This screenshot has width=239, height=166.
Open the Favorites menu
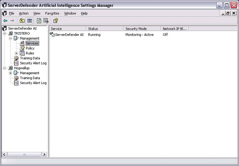pyautogui.click(x=52, y=13)
